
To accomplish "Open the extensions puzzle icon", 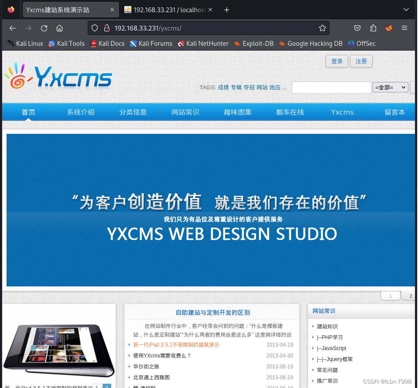I will pyautogui.click(x=373, y=28).
